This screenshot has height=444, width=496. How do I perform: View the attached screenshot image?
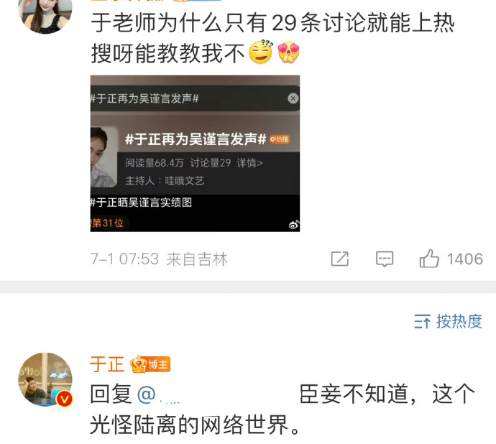196,153
